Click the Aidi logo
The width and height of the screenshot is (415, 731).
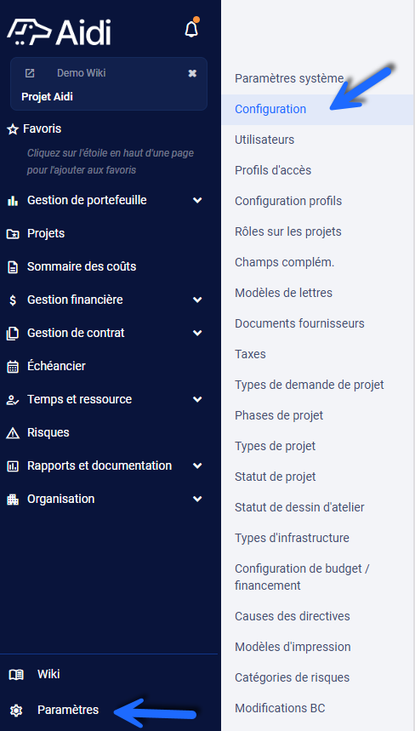[60, 31]
